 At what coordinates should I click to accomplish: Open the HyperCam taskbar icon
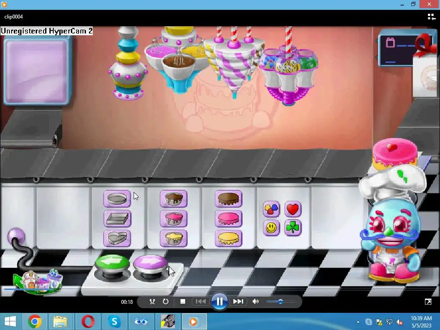pos(168,321)
